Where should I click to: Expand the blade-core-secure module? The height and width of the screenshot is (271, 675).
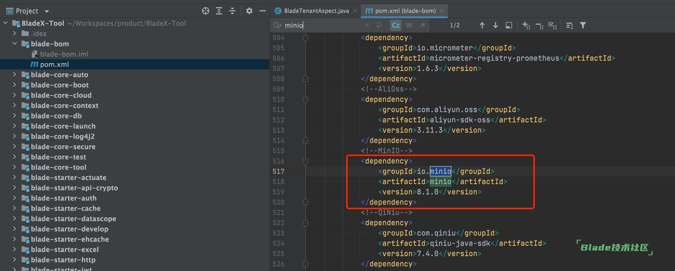(15, 146)
